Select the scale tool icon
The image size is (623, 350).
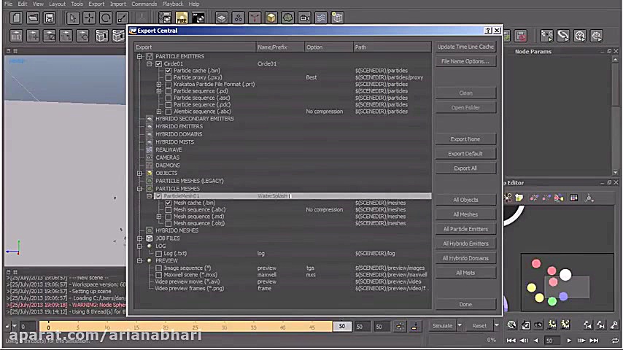[123, 18]
